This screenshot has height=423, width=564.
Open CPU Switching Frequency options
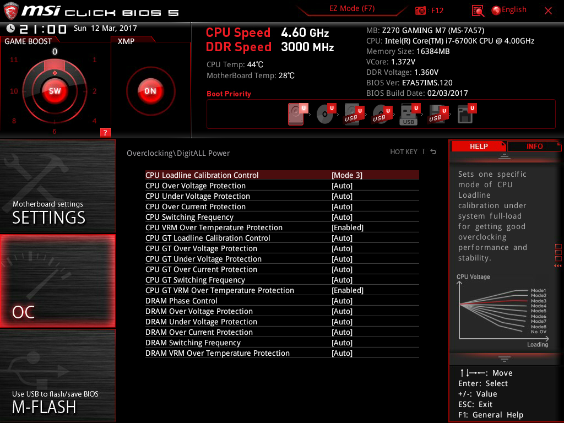[x=282, y=217]
